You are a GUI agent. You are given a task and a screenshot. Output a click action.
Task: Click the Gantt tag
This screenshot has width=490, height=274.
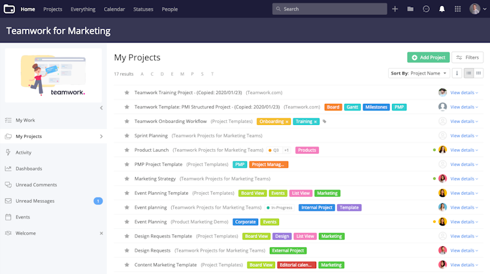352,107
